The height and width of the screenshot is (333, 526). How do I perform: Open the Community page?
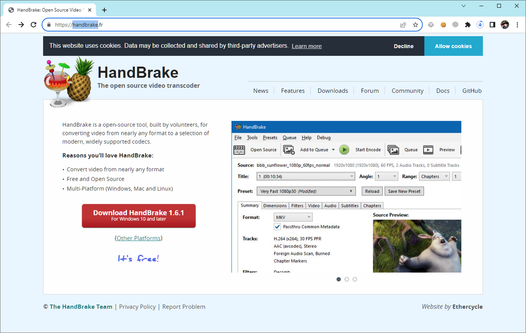(408, 91)
